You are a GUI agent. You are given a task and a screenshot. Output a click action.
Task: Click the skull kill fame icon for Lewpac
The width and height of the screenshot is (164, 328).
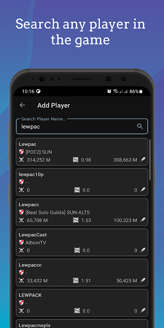click(21, 160)
